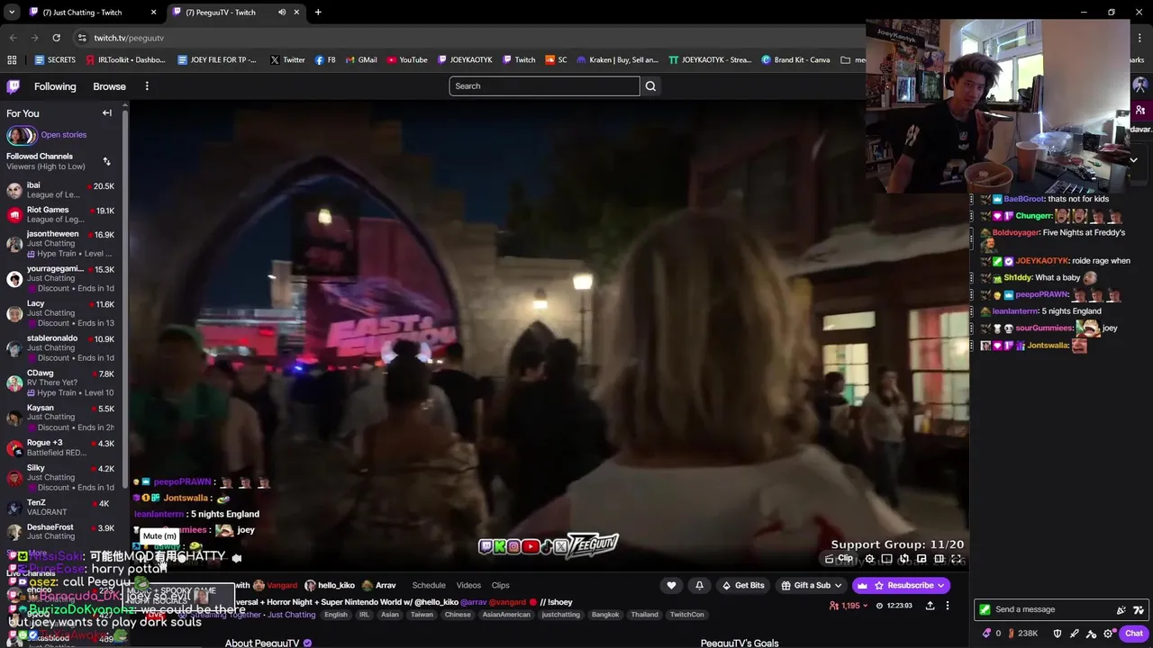The width and height of the screenshot is (1153, 648).
Task: Enter fullscreen on the player
Action: coord(957,559)
